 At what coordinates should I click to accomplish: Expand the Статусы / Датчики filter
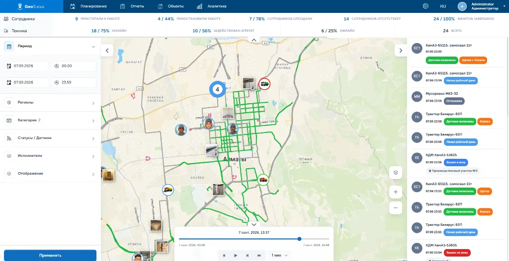[93, 139]
